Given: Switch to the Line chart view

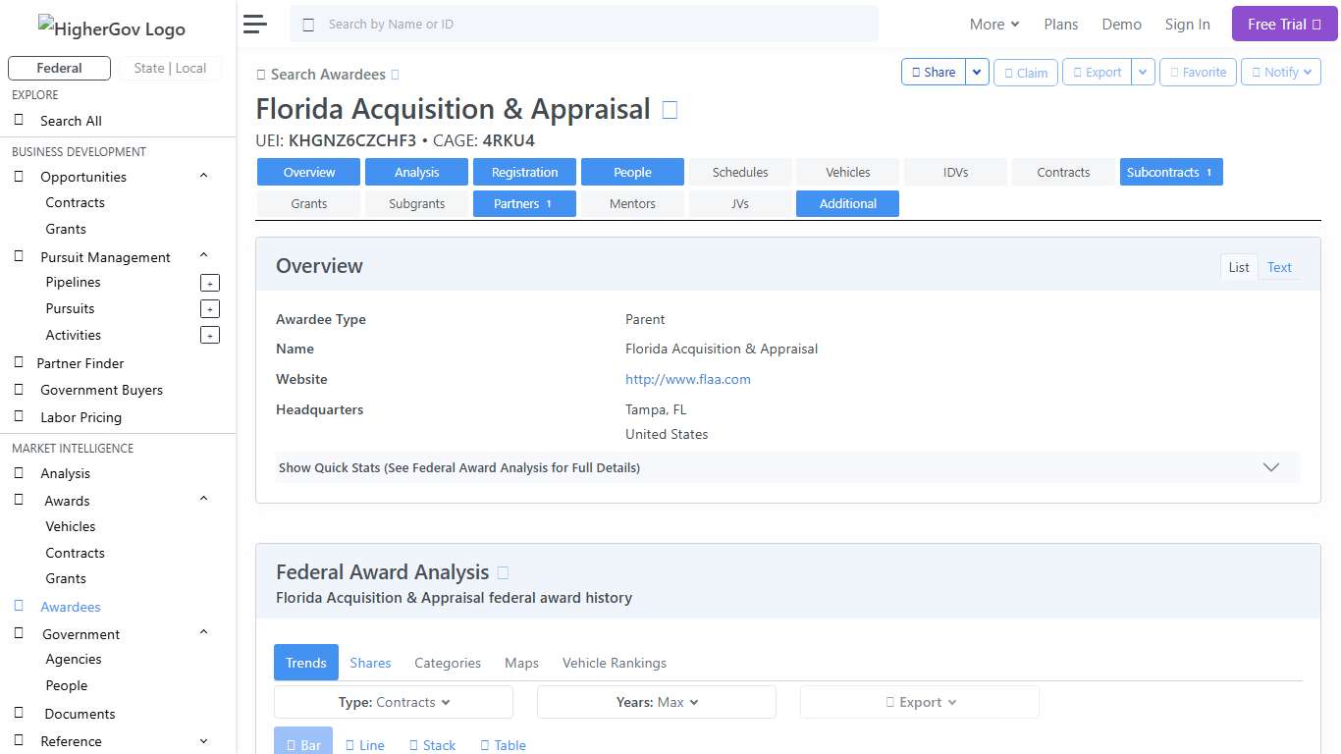Looking at the screenshot, I should pos(364,744).
